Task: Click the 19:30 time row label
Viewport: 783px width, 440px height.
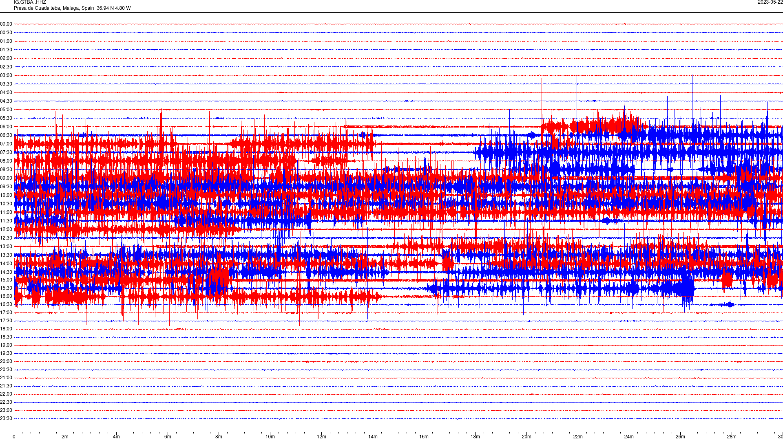Action: [6, 353]
